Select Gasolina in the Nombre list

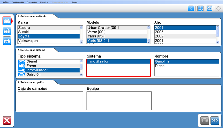[187, 61]
